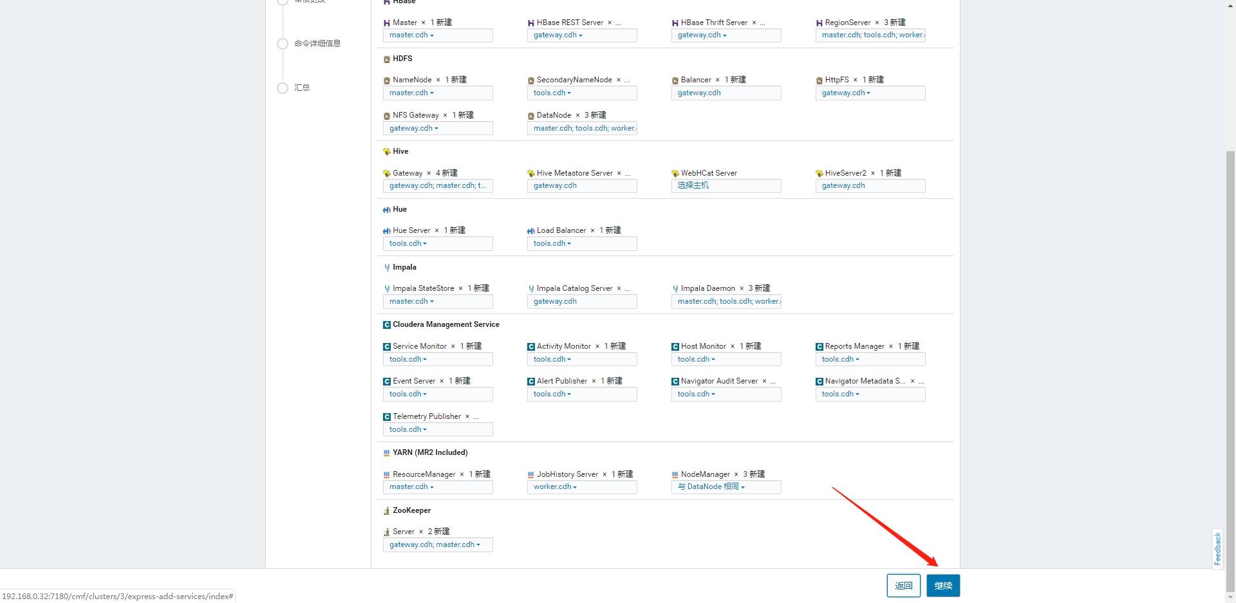
Task: Open the Activity Monitor host dropdown
Action: pyautogui.click(x=582, y=360)
